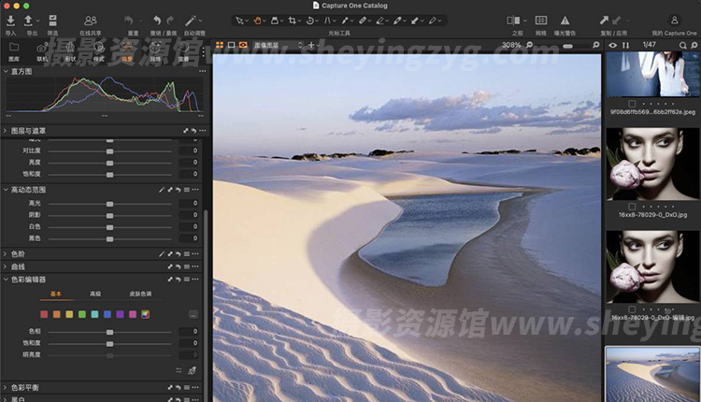Select the red swatch in Color Editor
The image size is (701, 402).
pyautogui.click(x=45, y=314)
